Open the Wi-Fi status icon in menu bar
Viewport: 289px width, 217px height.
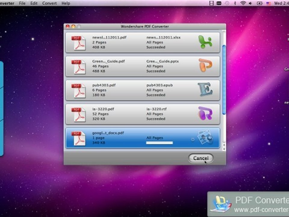click(x=243, y=3)
